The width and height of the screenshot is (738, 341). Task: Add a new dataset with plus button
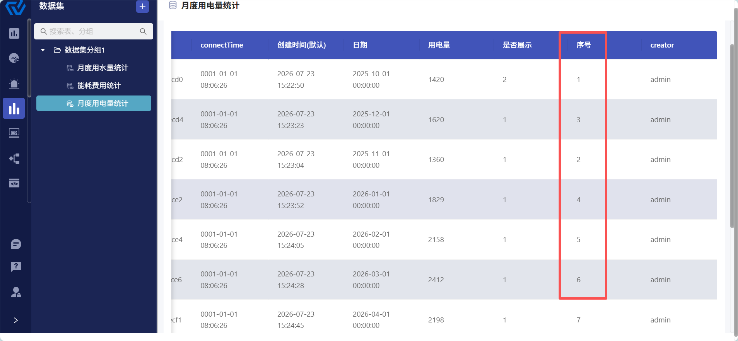point(142,6)
